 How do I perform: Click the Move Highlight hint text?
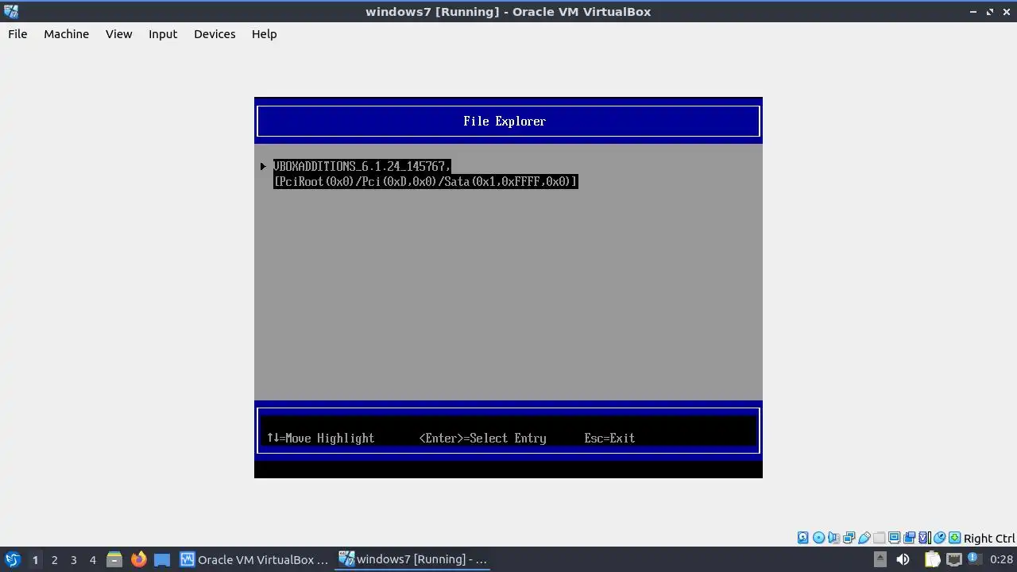click(x=320, y=439)
